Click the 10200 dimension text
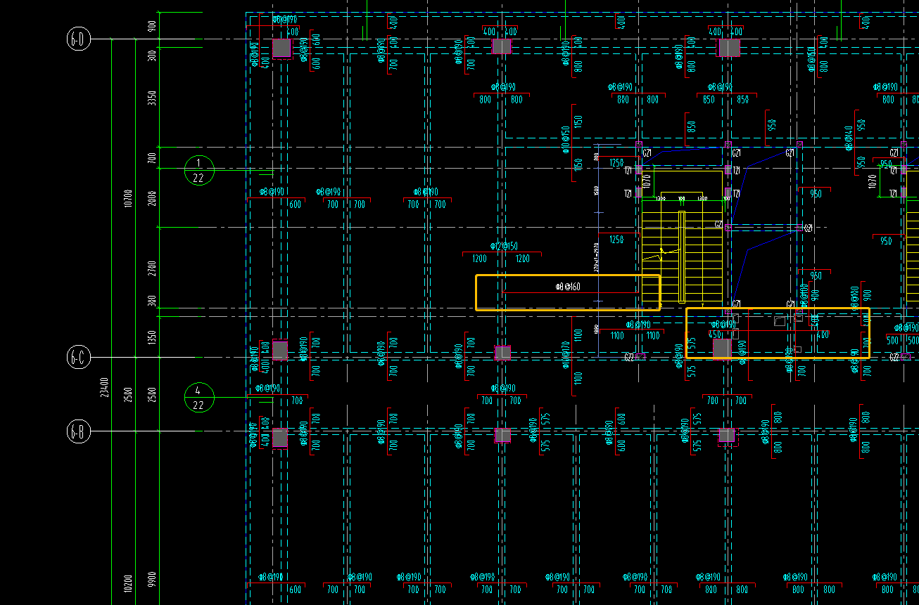The width and height of the screenshot is (919, 605). point(127,584)
